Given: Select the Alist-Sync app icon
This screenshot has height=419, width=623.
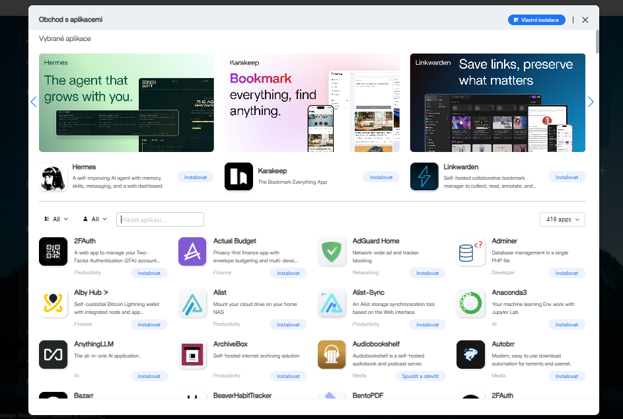Looking at the screenshot, I should (332, 303).
